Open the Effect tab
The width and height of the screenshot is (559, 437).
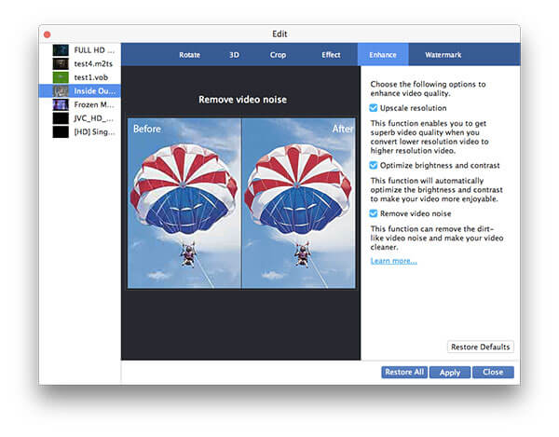tap(331, 55)
